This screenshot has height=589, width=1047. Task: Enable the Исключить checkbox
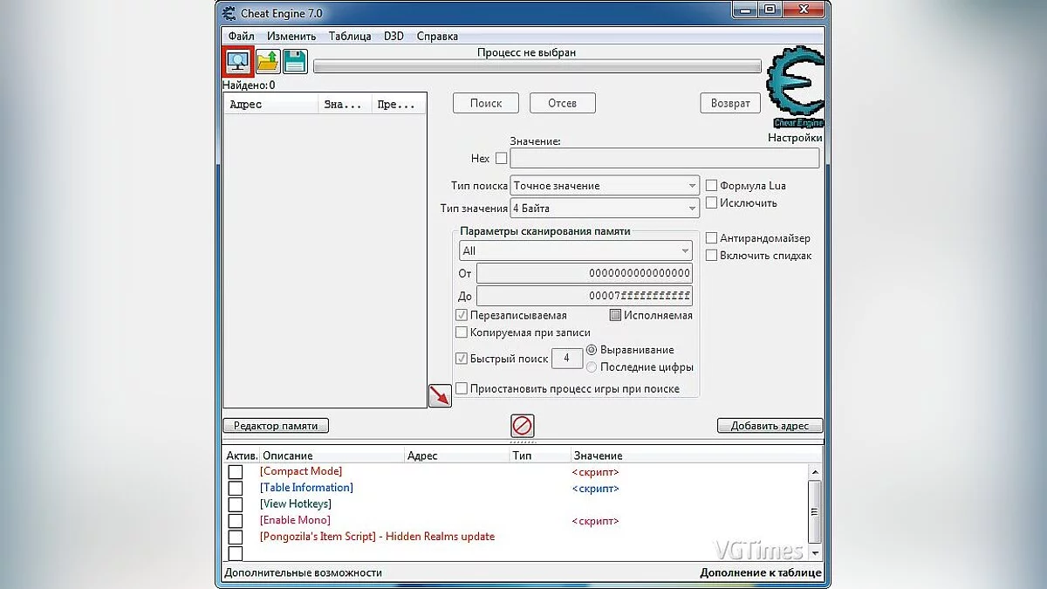[x=711, y=203]
